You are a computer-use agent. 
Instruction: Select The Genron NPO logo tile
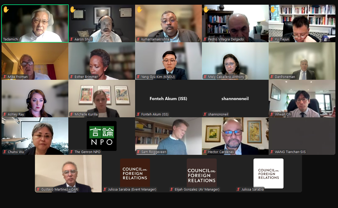pyautogui.click(x=102, y=136)
